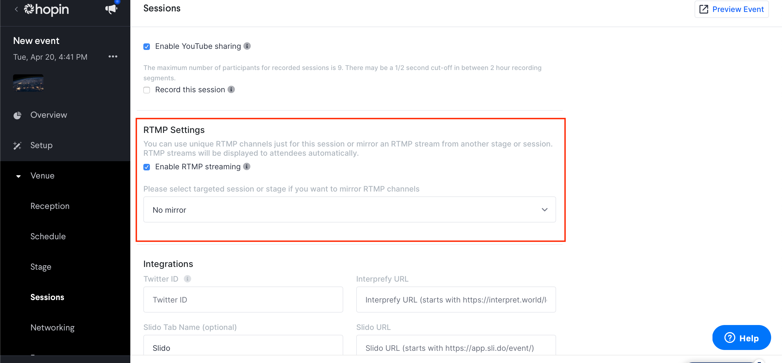This screenshot has width=782, height=363.
Task: Click the event cover thumbnail
Action: tap(28, 83)
